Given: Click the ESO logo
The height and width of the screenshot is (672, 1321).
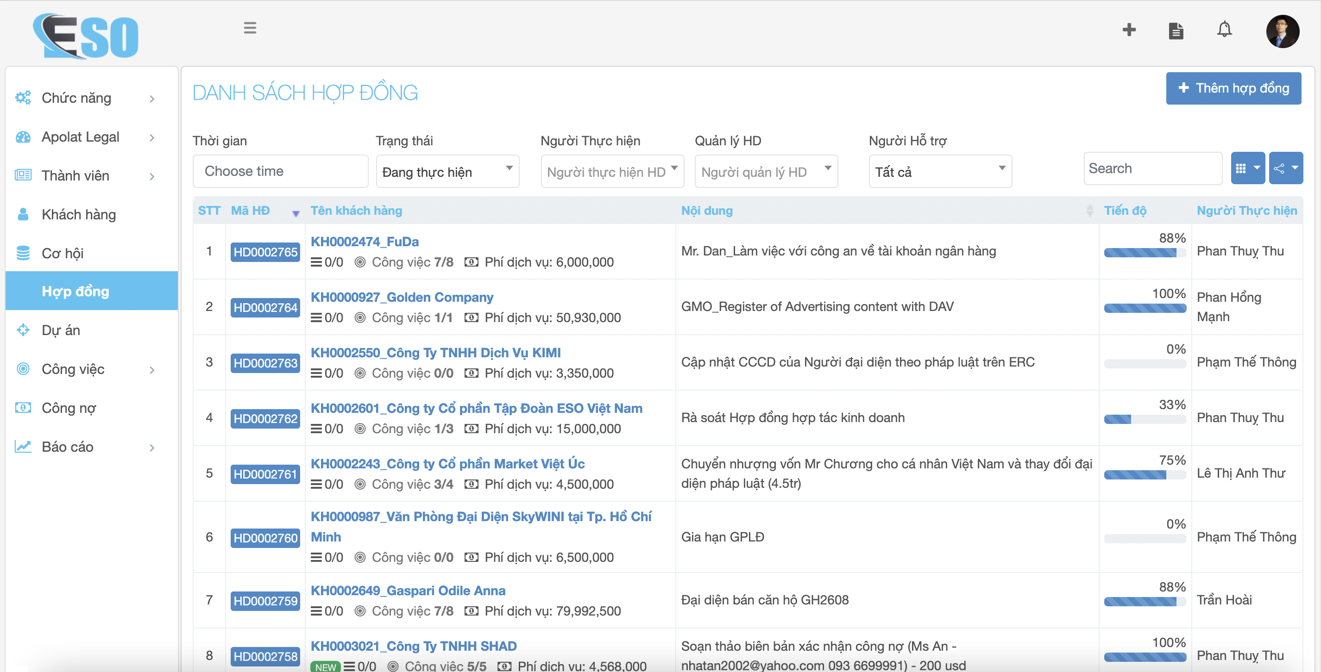Looking at the screenshot, I should point(86,36).
